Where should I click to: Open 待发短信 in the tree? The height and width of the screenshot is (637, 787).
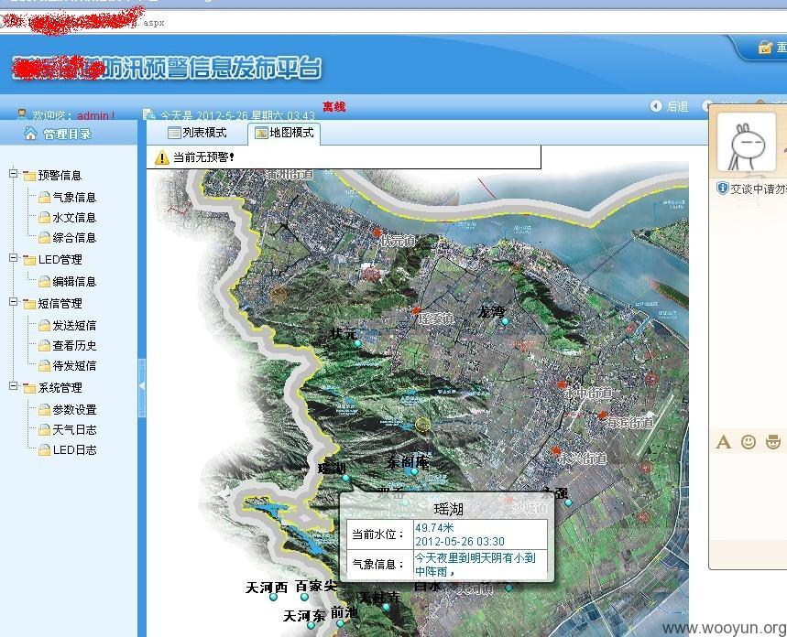point(74,366)
